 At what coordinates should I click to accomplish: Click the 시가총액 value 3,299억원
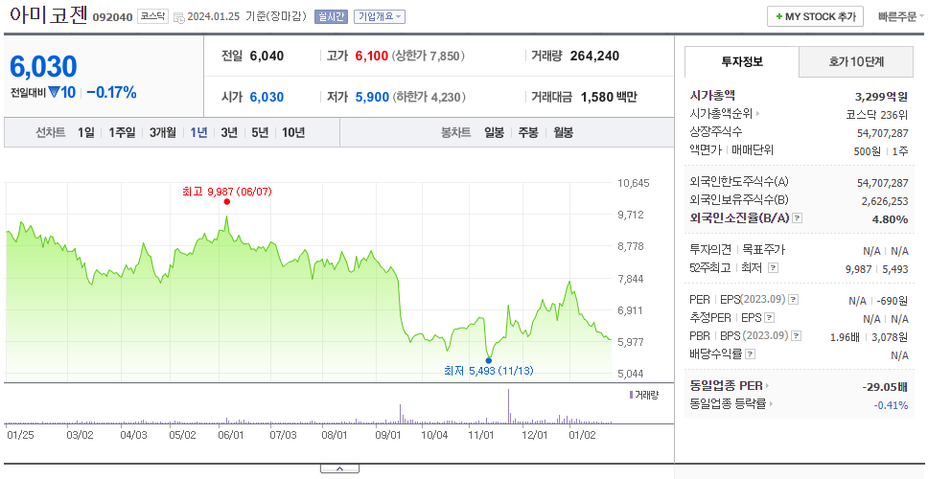[881, 96]
